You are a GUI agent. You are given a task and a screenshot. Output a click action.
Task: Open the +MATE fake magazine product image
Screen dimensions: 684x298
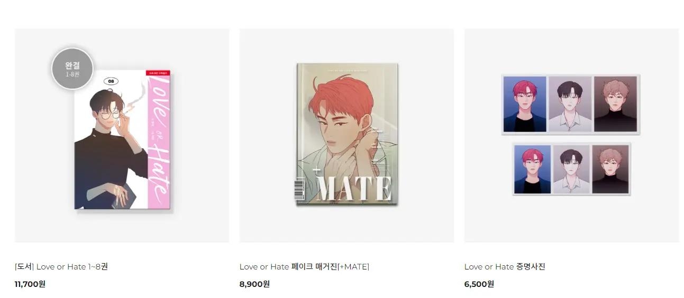347,133
